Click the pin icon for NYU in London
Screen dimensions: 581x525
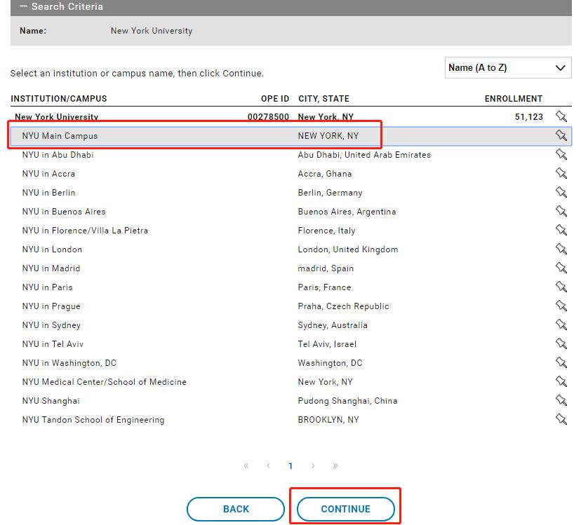[x=561, y=249]
